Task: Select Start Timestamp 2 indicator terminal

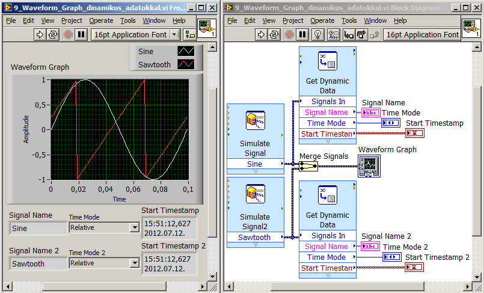Action: (x=414, y=267)
